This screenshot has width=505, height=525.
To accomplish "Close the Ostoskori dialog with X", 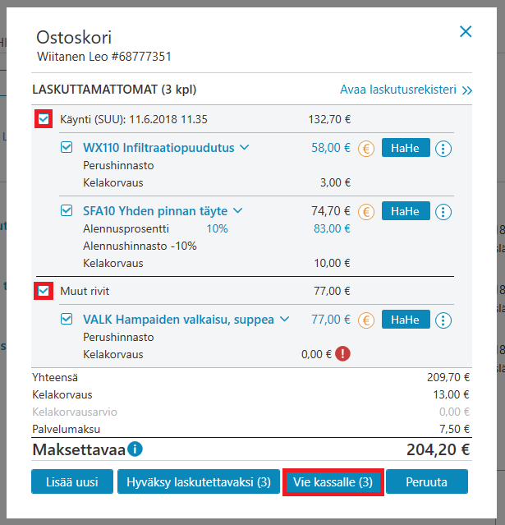I will 466,31.
